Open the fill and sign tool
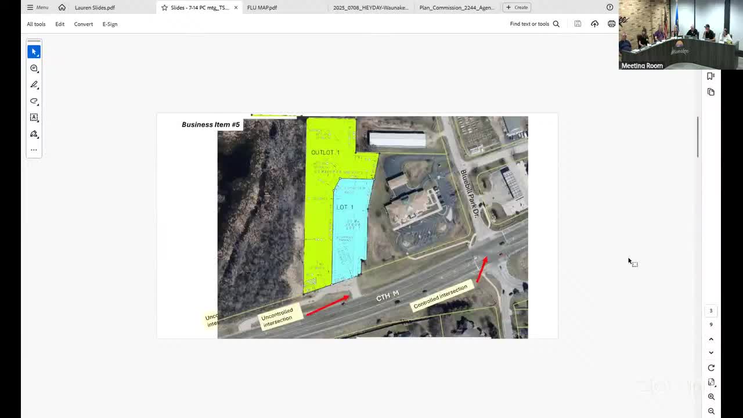This screenshot has width=743, height=418. [34, 134]
